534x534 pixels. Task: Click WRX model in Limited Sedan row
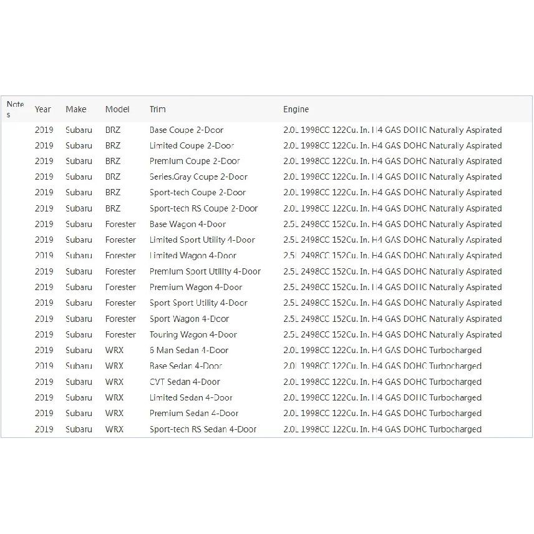pos(114,398)
